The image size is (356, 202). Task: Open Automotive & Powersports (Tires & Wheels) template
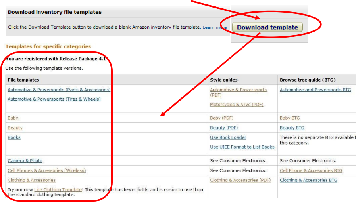pos(54,99)
